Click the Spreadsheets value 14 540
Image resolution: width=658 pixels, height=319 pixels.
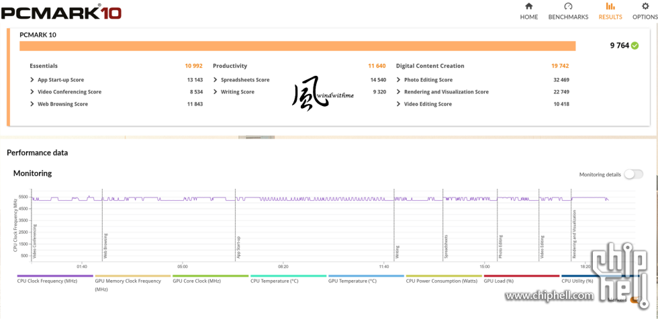coord(378,80)
